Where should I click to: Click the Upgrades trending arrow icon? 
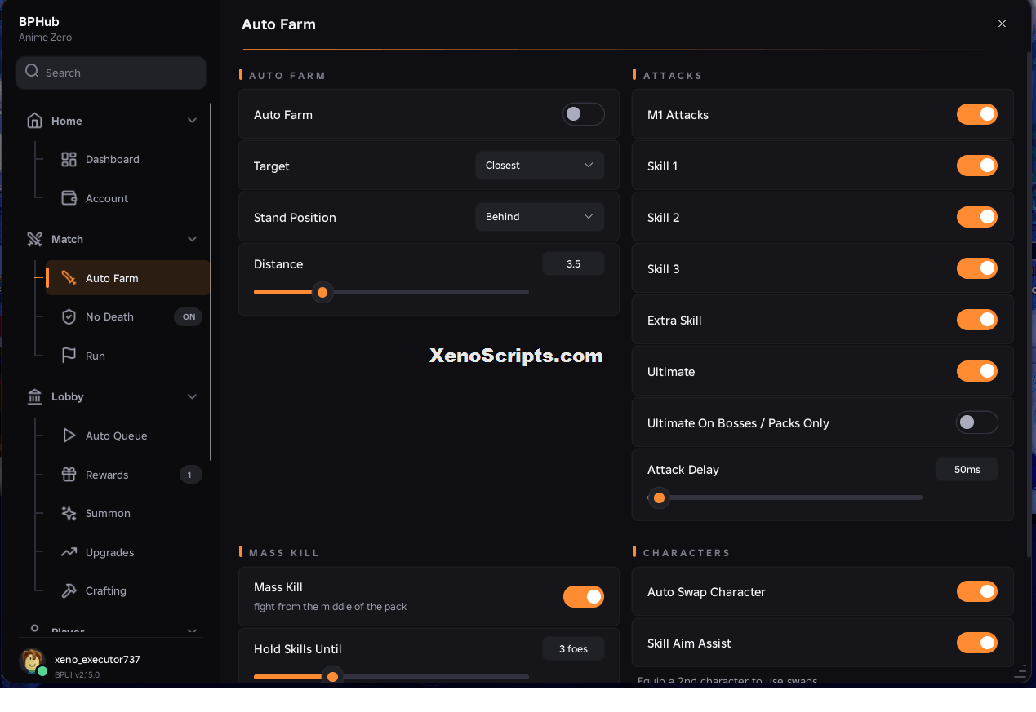click(x=69, y=552)
